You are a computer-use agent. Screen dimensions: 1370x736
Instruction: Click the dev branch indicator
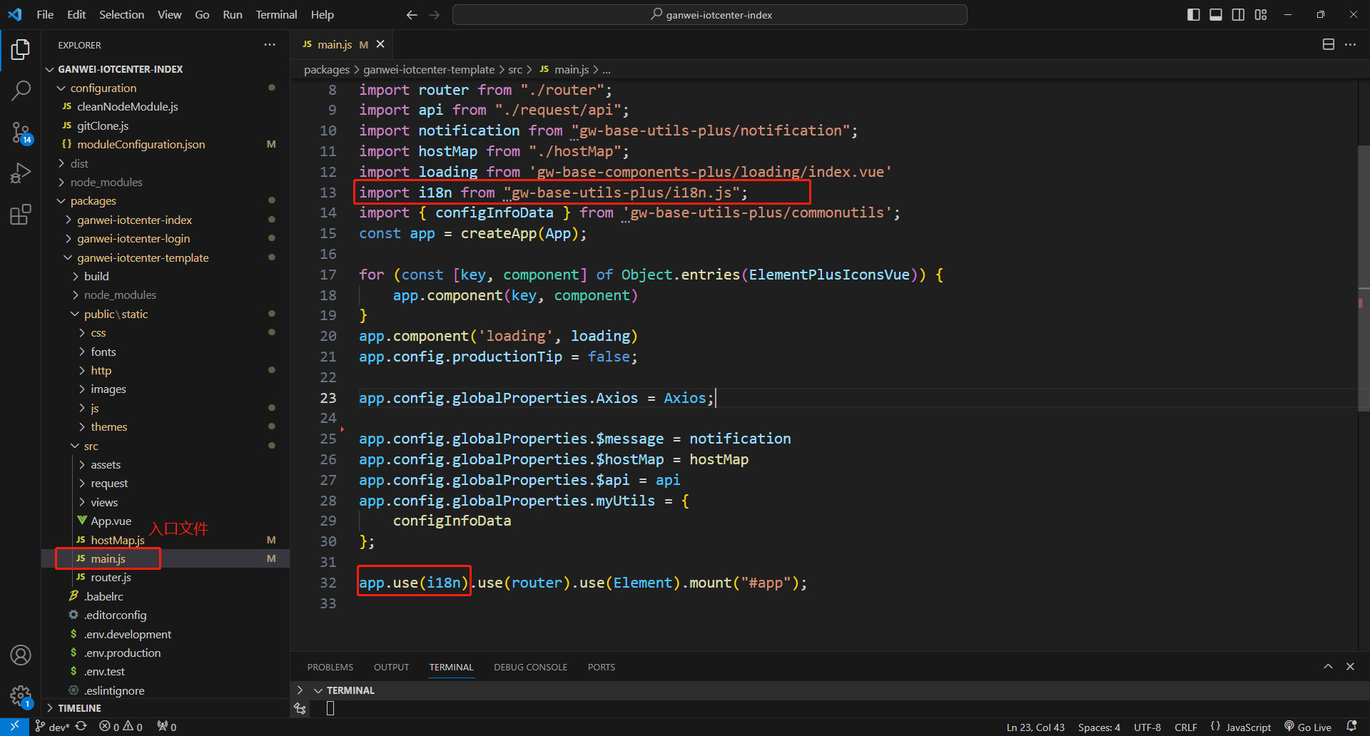click(53, 727)
